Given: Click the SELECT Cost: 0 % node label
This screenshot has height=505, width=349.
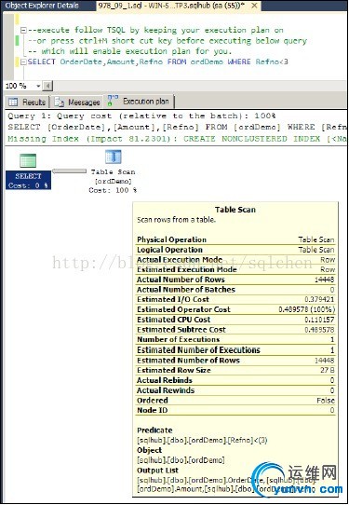Looking at the screenshot, I should coord(28,181).
